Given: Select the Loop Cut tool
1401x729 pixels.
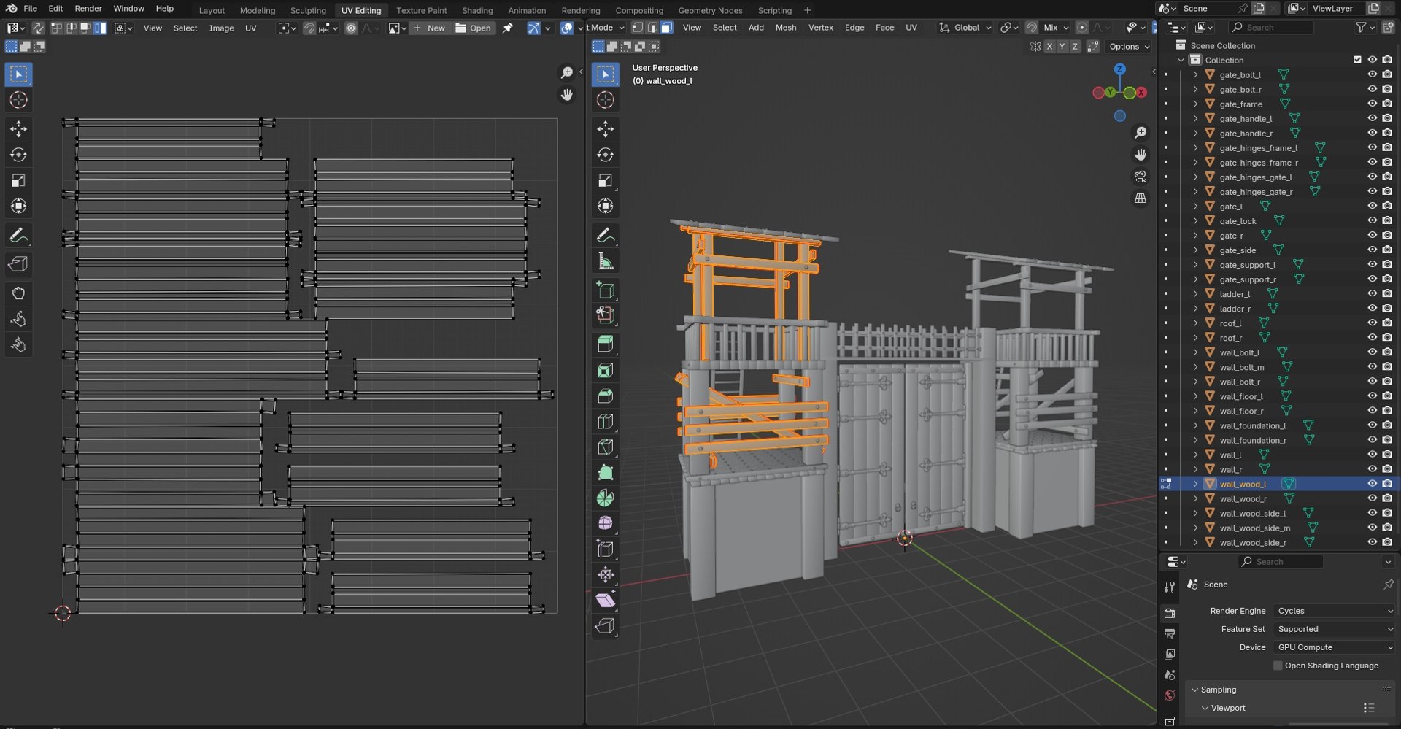Looking at the screenshot, I should (605, 422).
